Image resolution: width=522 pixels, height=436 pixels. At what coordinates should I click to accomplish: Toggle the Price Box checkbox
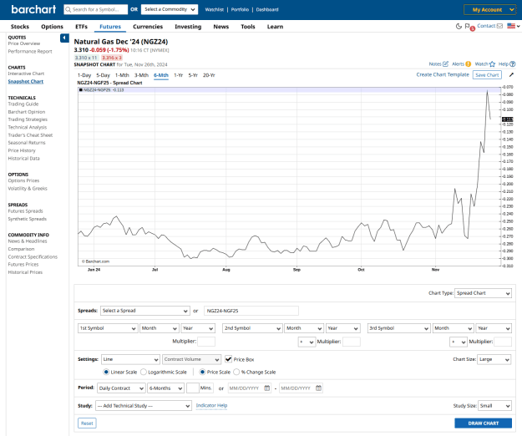point(228,359)
